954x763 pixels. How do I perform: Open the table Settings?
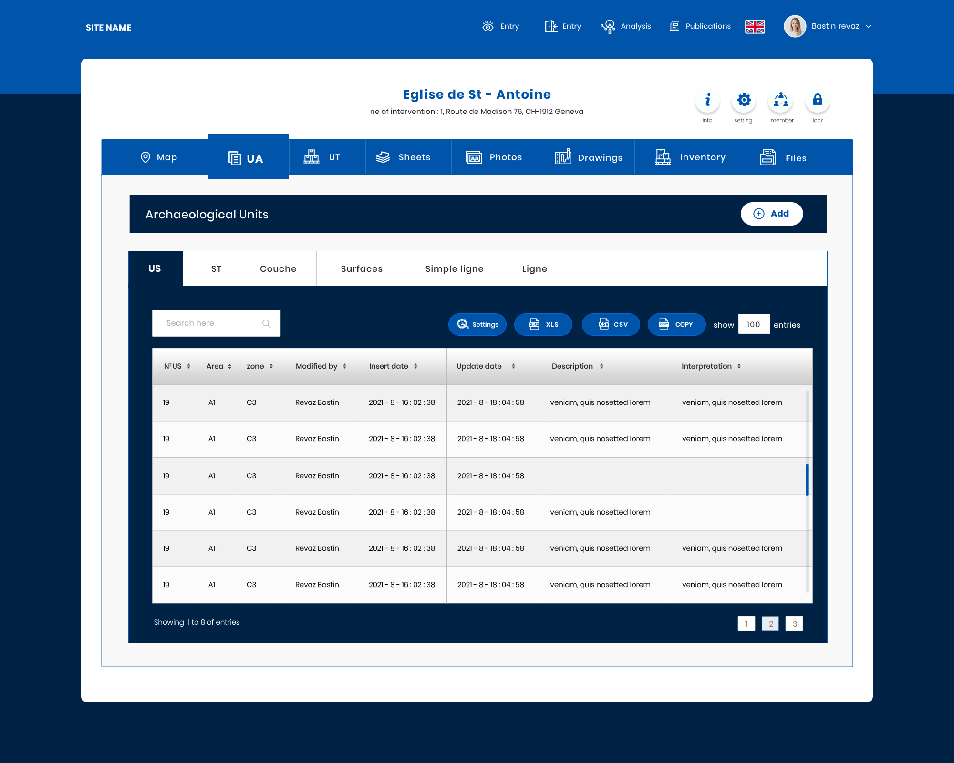coord(477,324)
